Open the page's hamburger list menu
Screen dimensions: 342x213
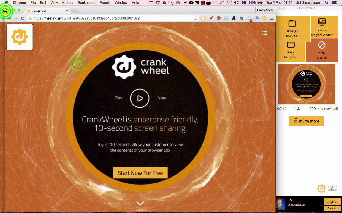click(265, 33)
